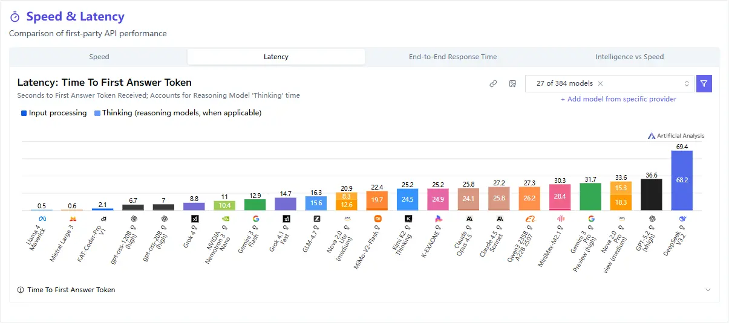
Task: Click the NVIDIA logo under the 10.4 bar
Action: point(225,219)
